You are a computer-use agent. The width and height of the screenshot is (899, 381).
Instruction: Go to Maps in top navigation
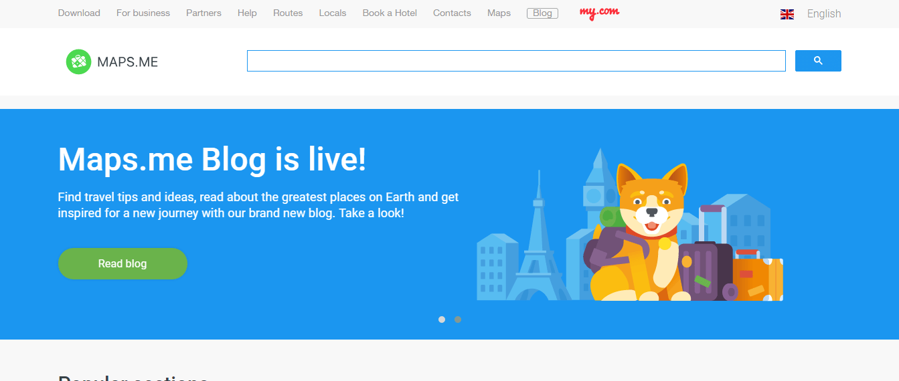499,13
